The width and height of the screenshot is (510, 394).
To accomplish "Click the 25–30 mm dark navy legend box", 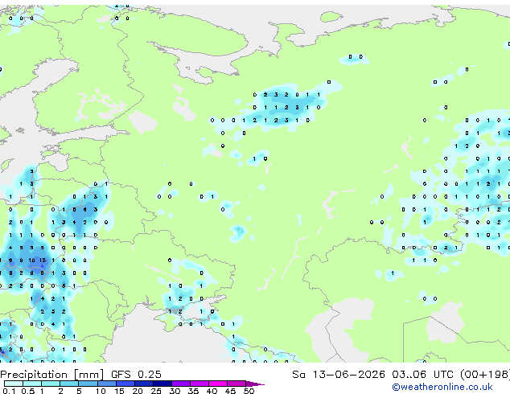I will click(x=162, y=384).
